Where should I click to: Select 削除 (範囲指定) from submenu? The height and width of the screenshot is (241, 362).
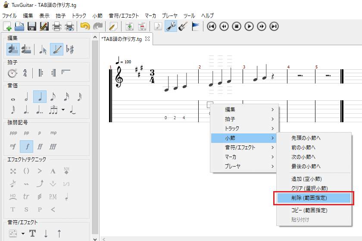[x=314, y=198]
